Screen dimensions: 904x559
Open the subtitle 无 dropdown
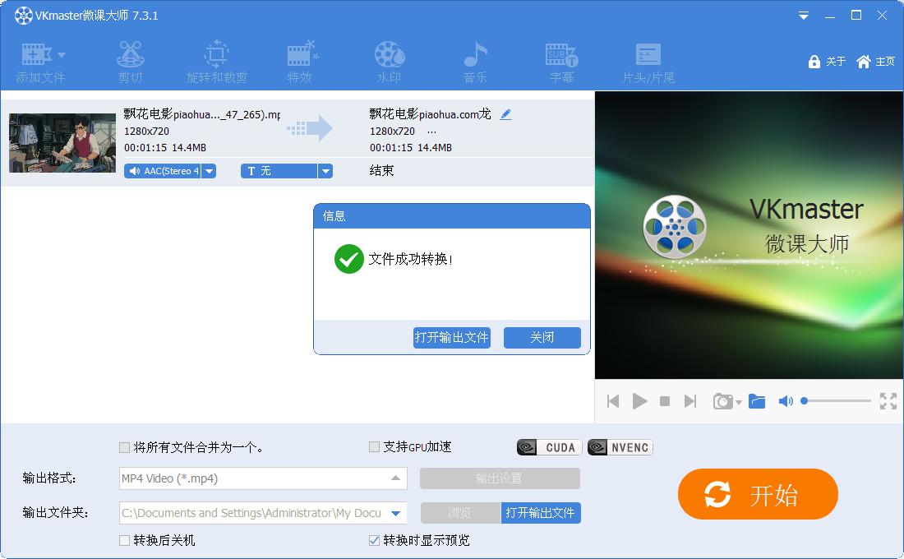coord(325,171)
